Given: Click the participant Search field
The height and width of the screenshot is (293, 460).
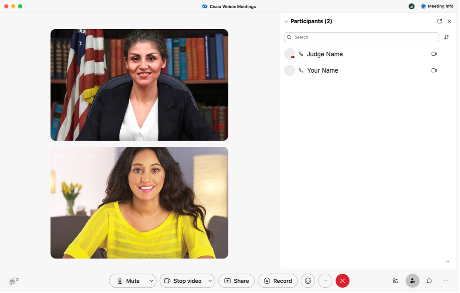Looking at the screenshot, I should pyautogui.click(x=361, y=37).
